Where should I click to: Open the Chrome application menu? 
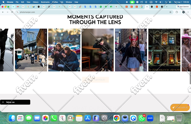(10, 2)
